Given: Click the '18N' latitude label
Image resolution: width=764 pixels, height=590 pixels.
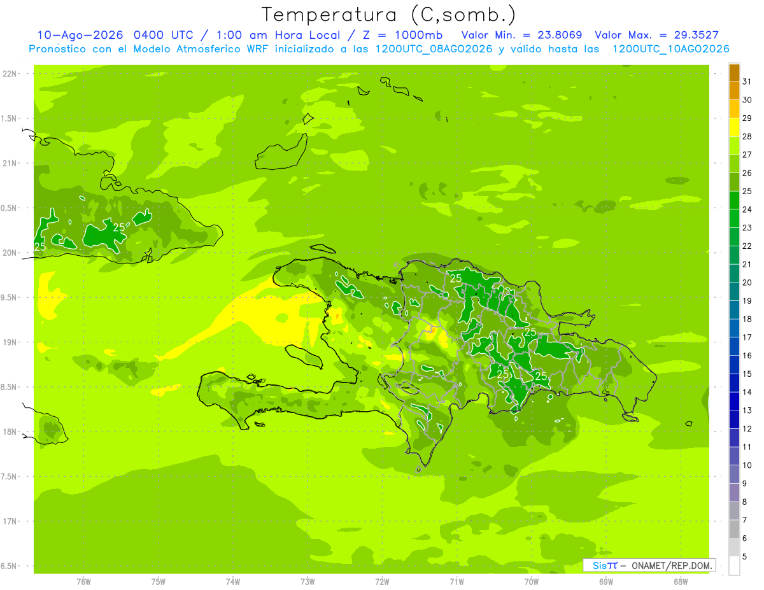Looking at the screenshot, I should pyautogui.click(x=10, y=432).
